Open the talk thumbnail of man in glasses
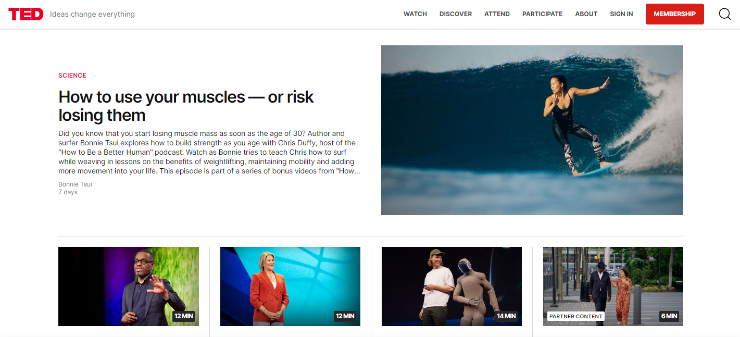This screenshot has height=337, width=740. tap(129, 286)
